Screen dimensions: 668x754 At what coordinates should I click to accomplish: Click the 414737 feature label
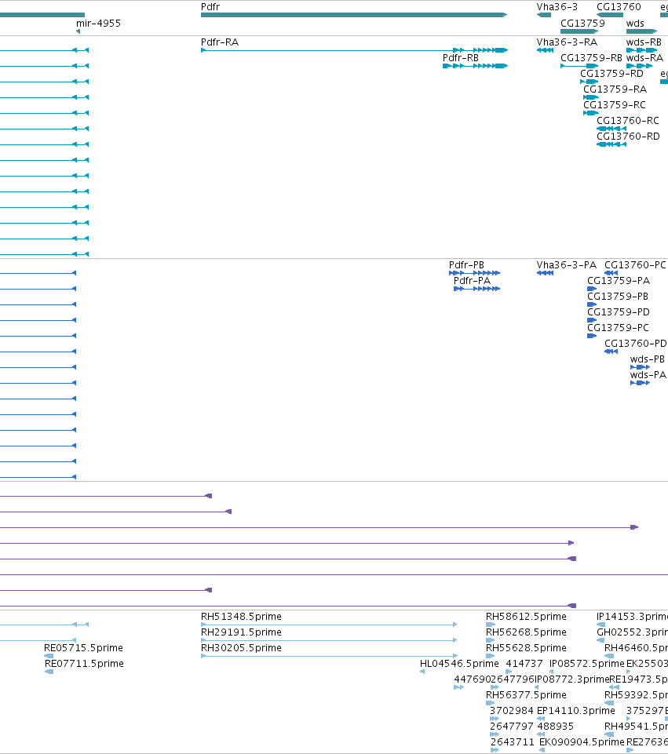click(524, 664)
